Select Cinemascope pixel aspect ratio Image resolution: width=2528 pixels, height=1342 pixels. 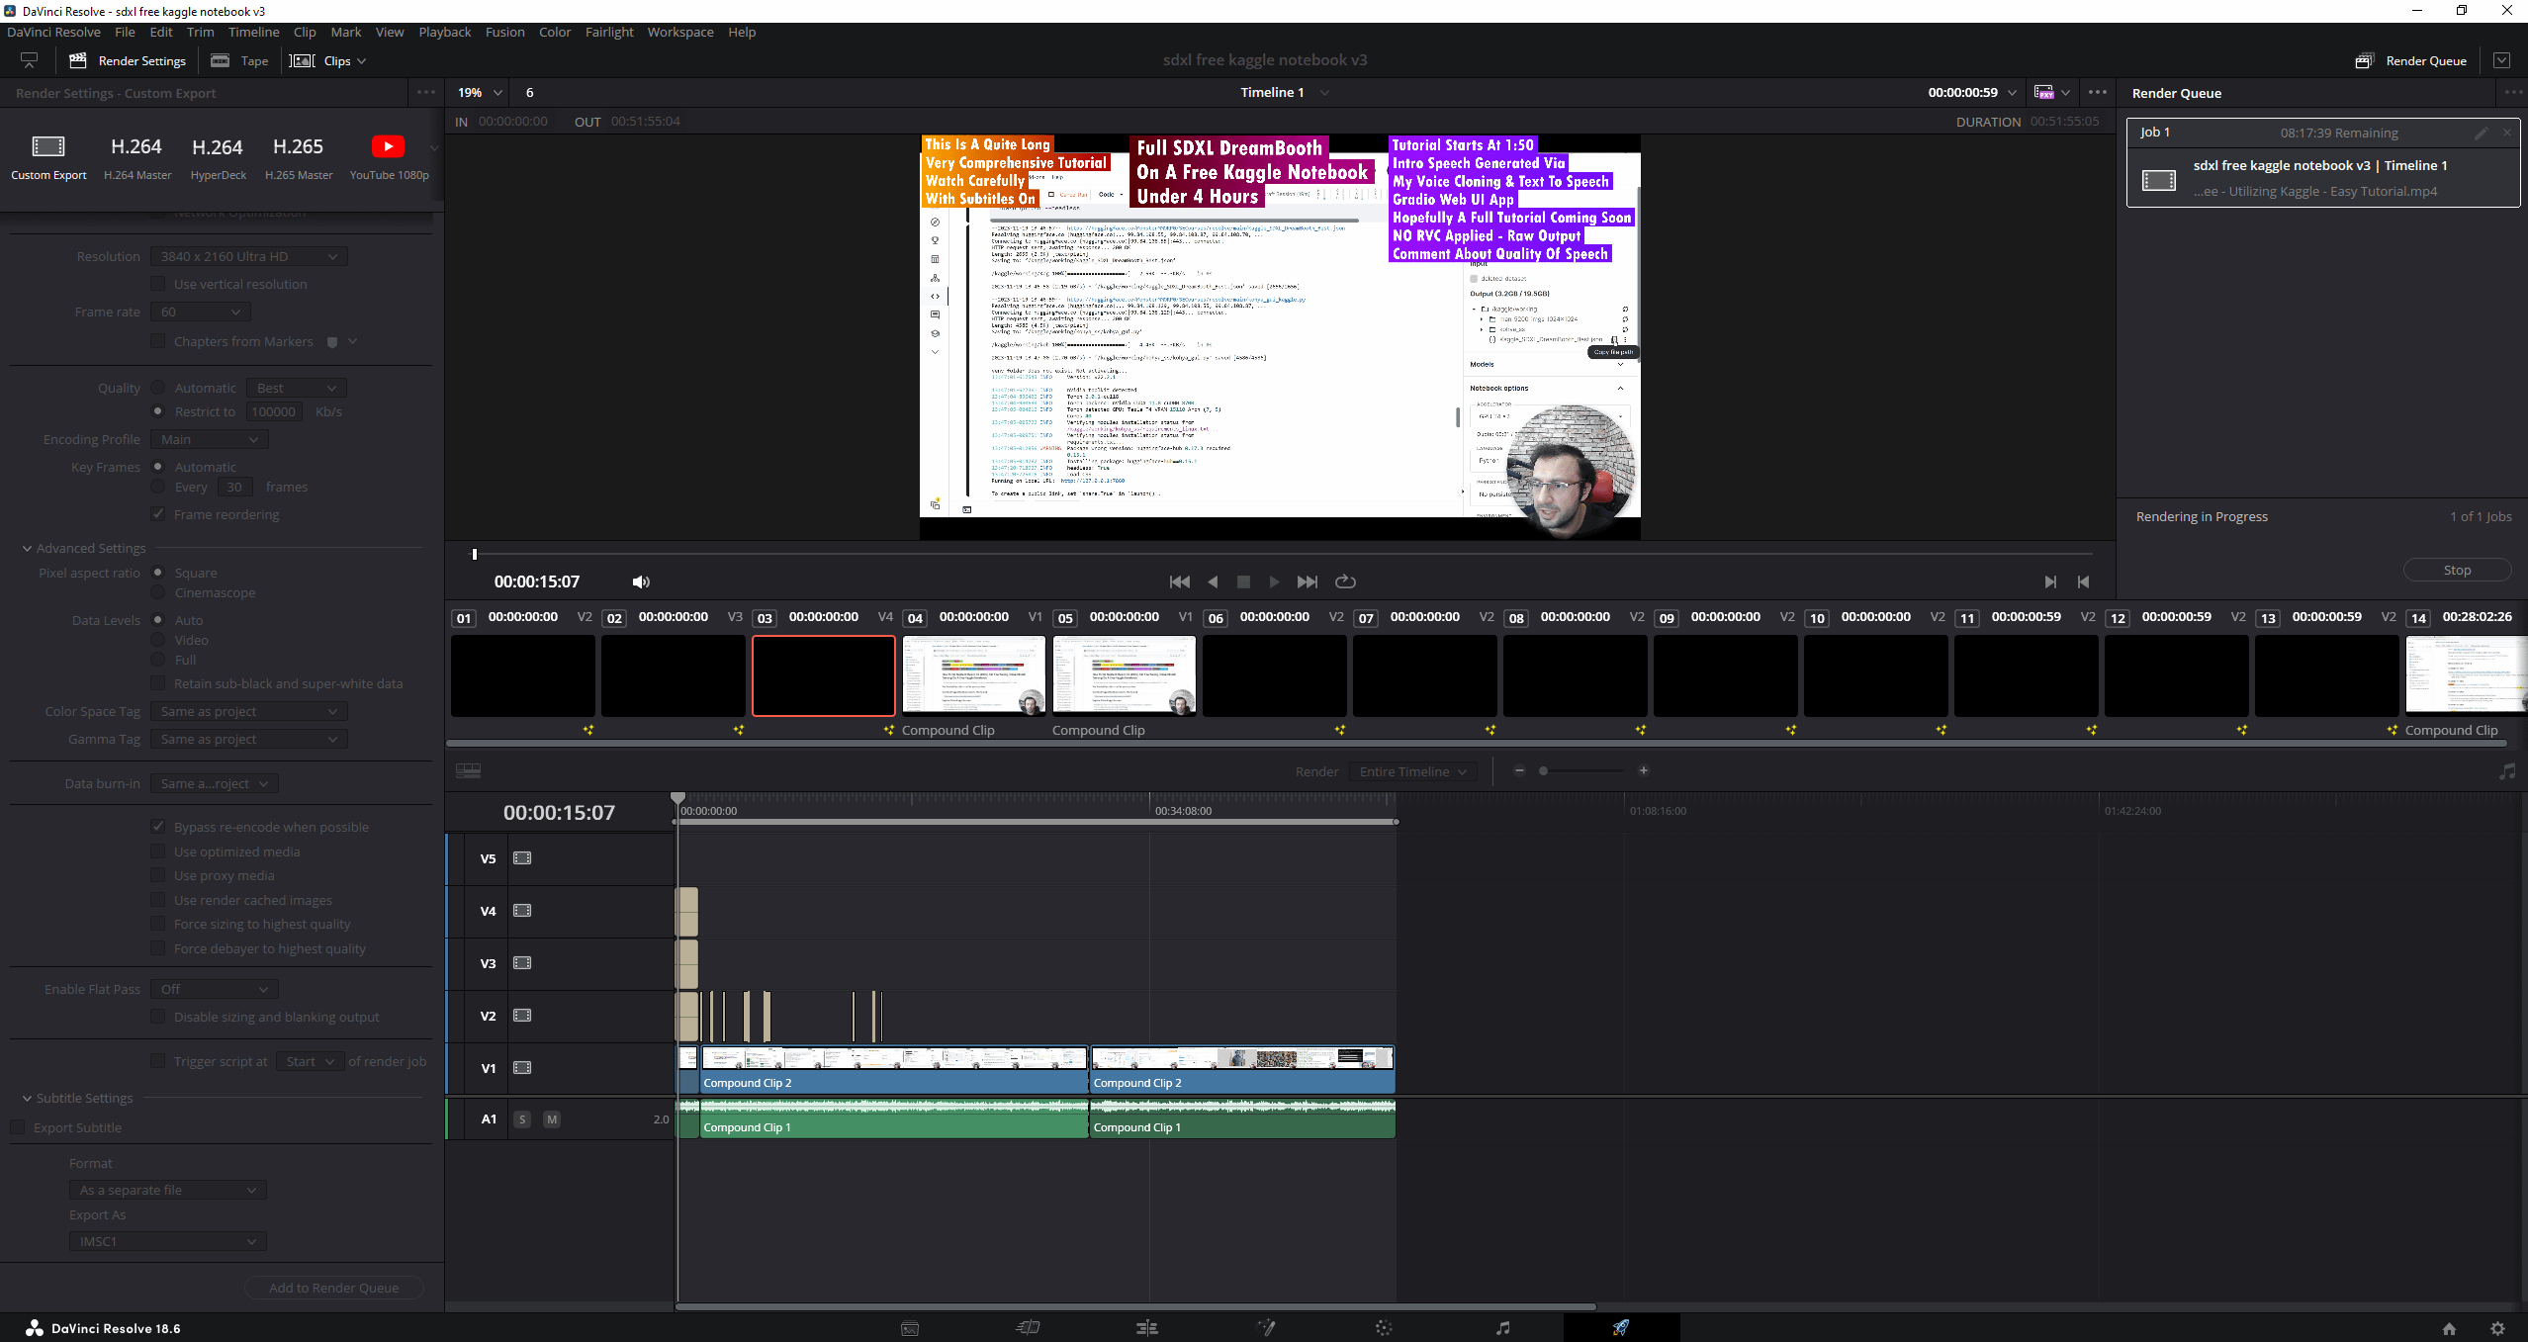(157, 592)
